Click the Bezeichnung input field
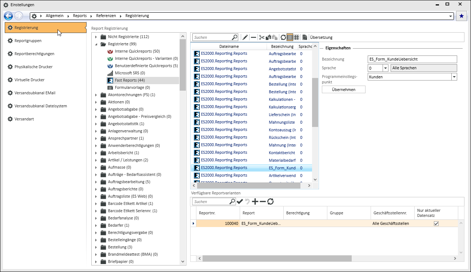The image size is (471, 272). click(412, 59)
